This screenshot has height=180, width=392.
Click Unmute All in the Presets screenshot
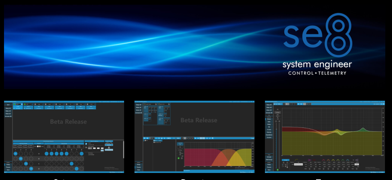138,113
